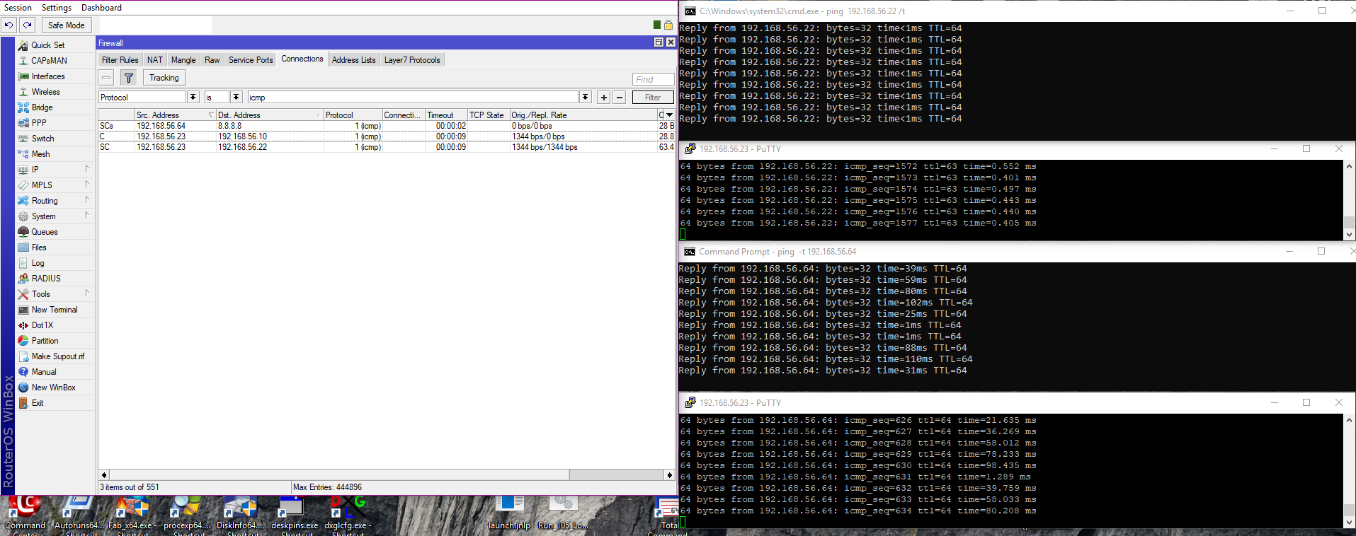Open the Session menu

18,8
